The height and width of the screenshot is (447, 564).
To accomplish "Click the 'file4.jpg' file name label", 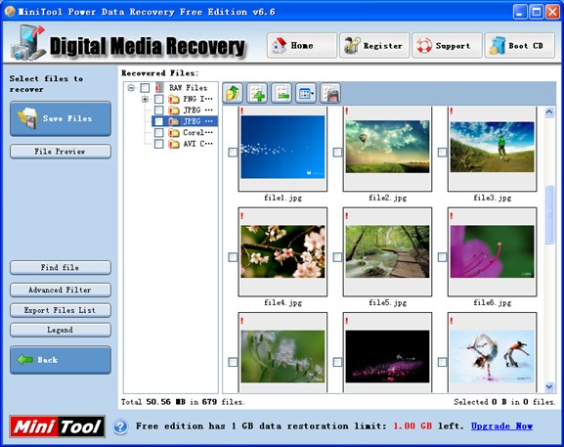I will [x=282, y=302].
